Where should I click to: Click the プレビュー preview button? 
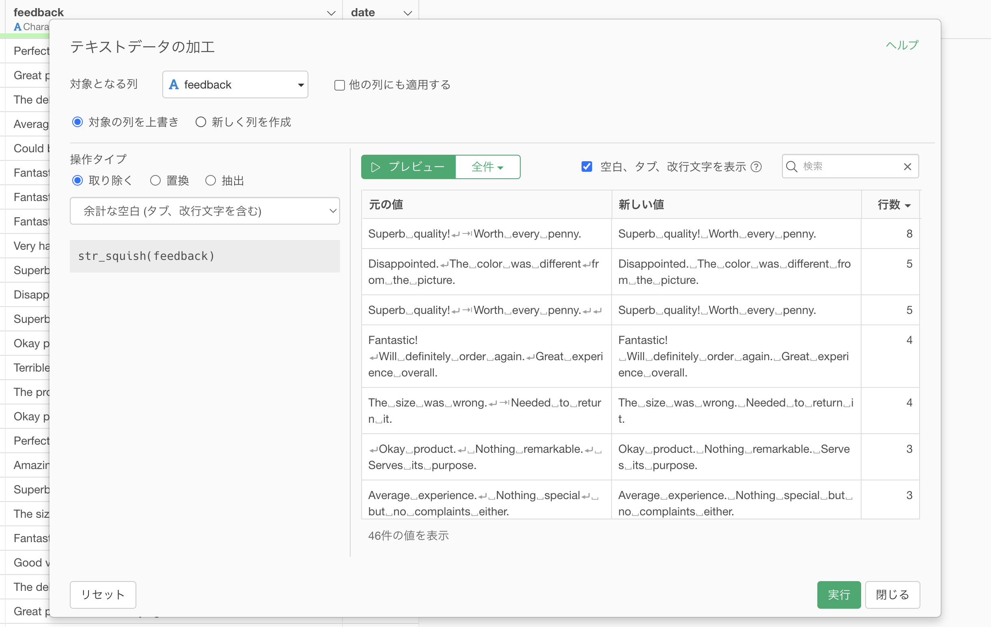(408, 167)
